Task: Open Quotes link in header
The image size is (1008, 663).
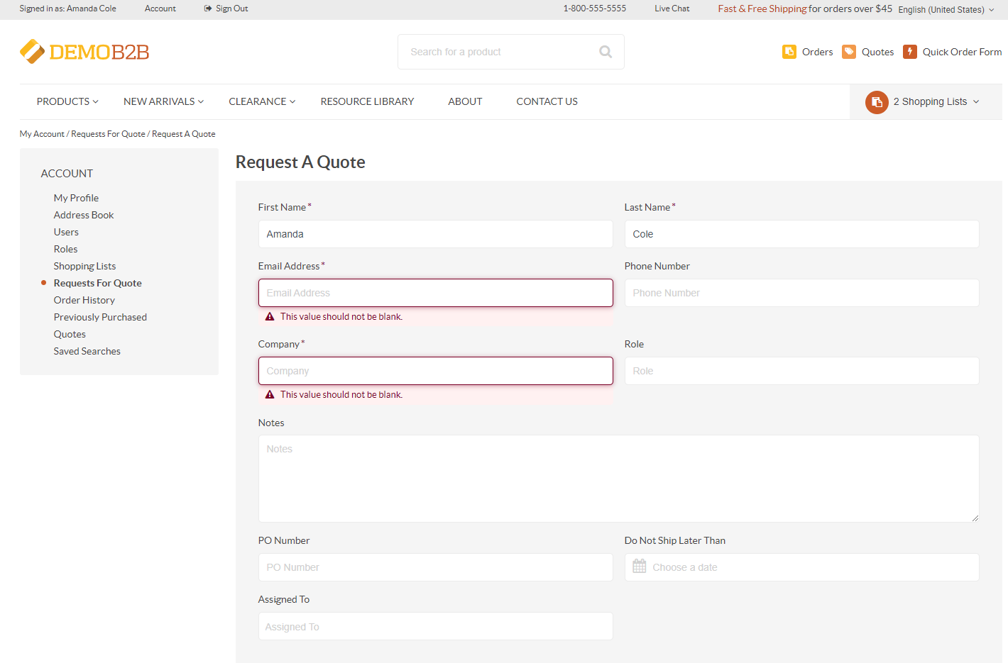Action: [x=877, y=52]
